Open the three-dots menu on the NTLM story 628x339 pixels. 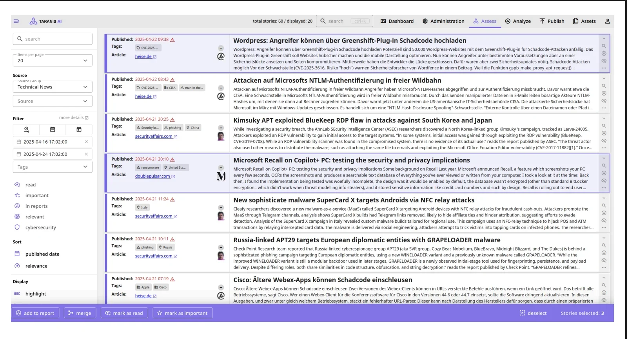pyautogui.click(x=604, y=108)
